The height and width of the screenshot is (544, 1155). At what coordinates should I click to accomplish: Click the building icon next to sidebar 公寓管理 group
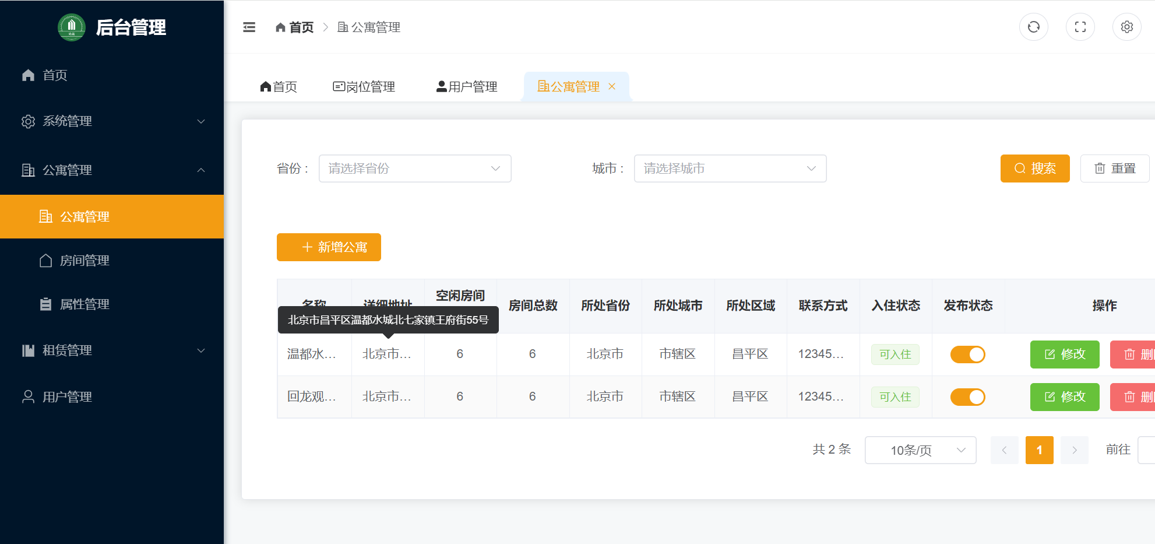point(28,170)
